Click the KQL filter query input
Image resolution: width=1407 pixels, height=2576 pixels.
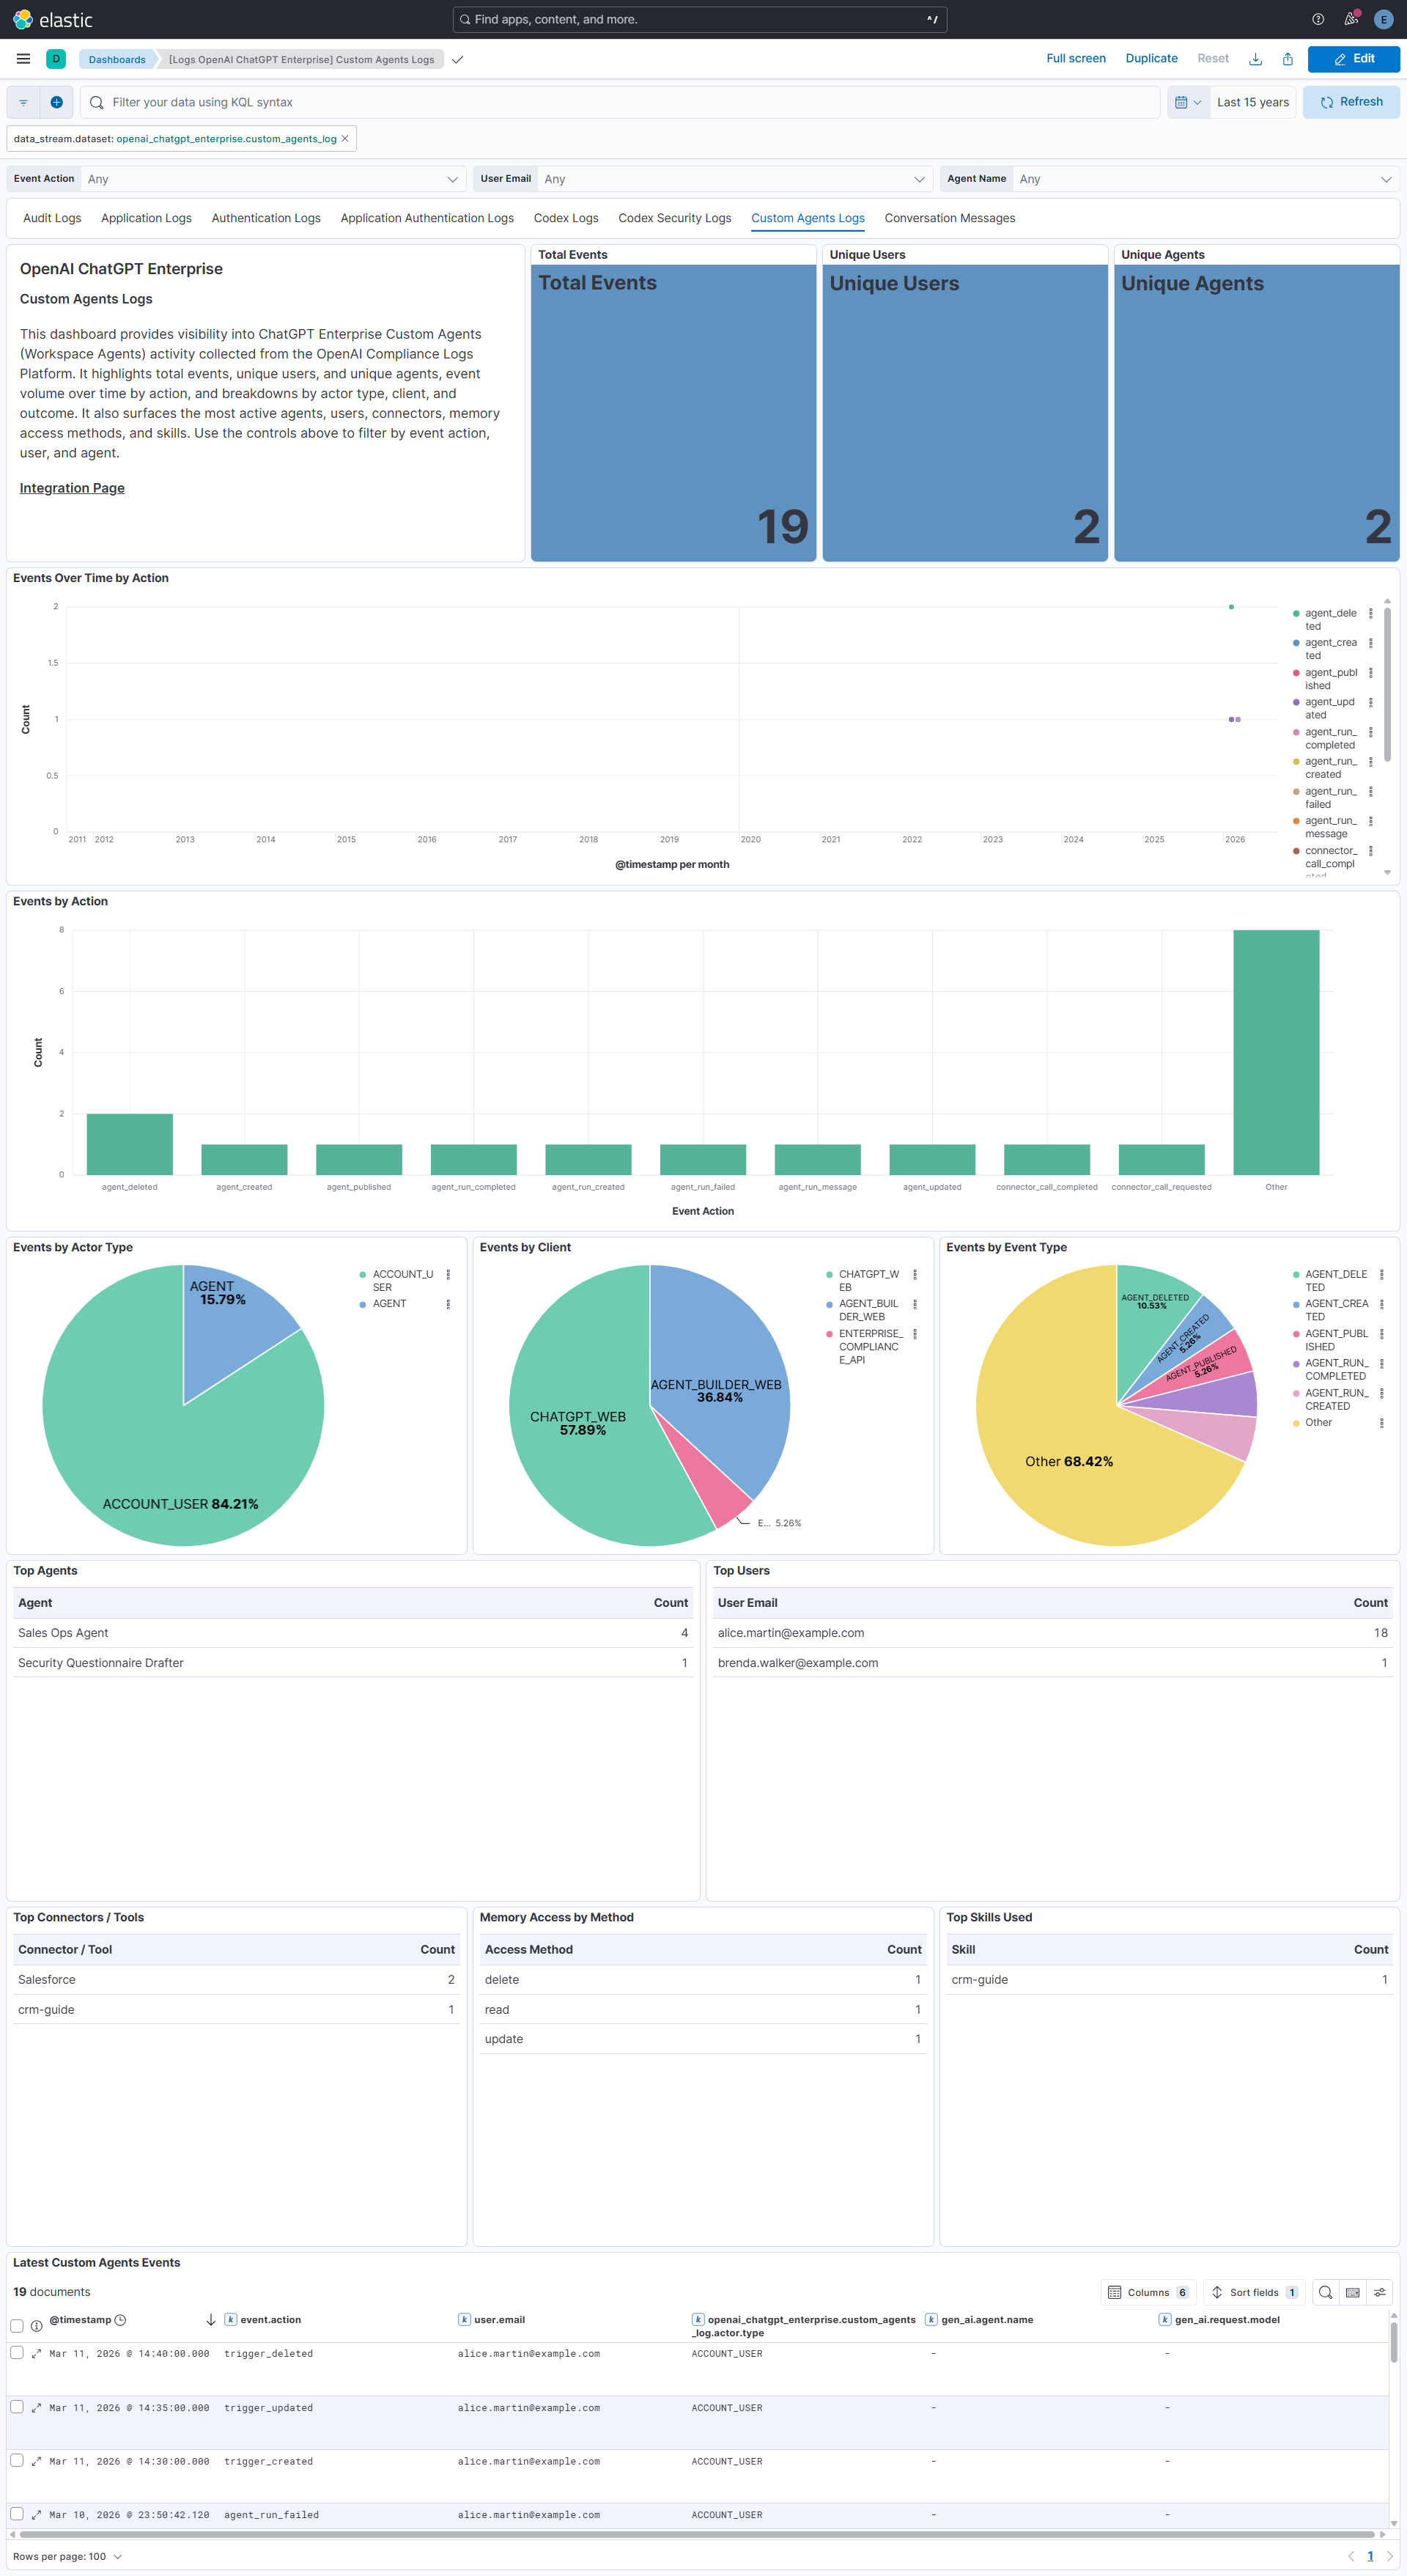tap(620, 102)
